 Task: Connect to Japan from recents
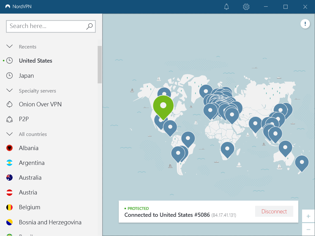[x=26, y=76]
